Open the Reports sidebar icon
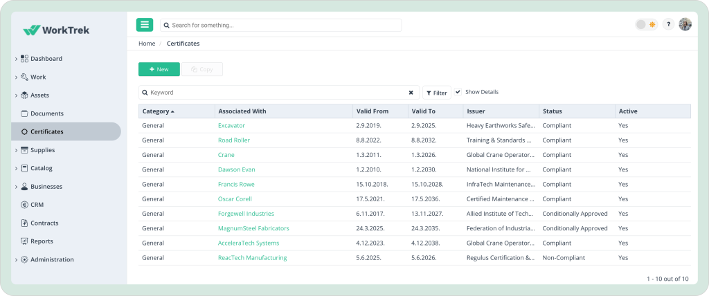Screen dimensions: 709x296 tap(25, 241)
